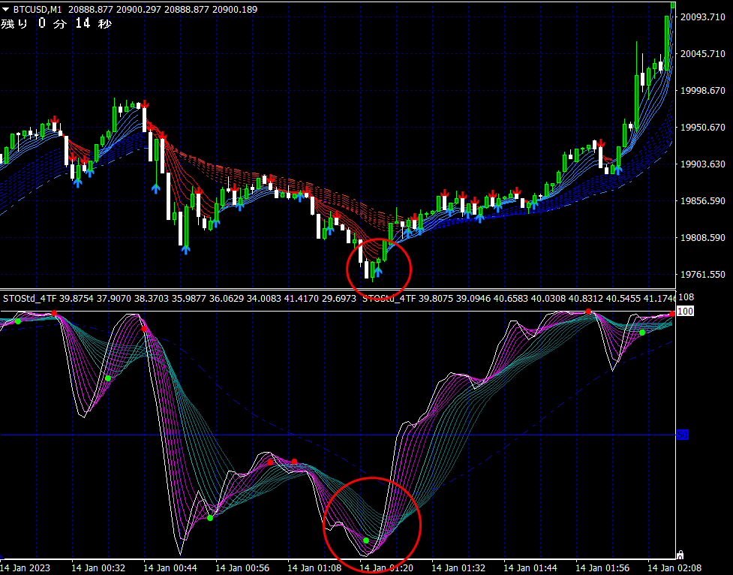Click price level 19761.550 on the scale

tap(702, 275)
